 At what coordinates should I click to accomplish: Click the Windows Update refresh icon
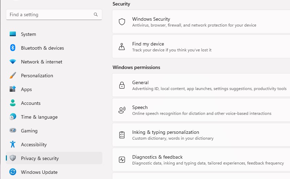13,172
